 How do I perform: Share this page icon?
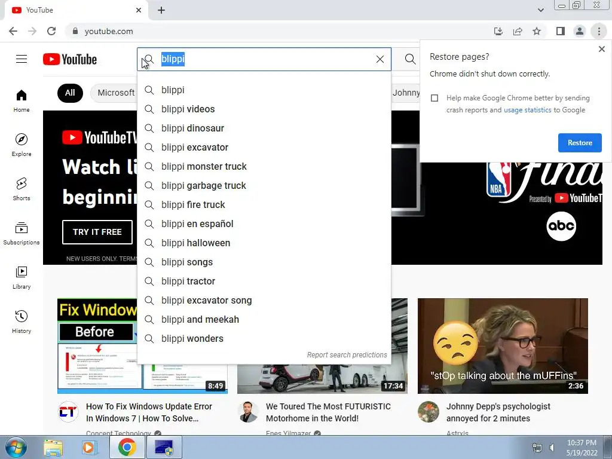518,31
